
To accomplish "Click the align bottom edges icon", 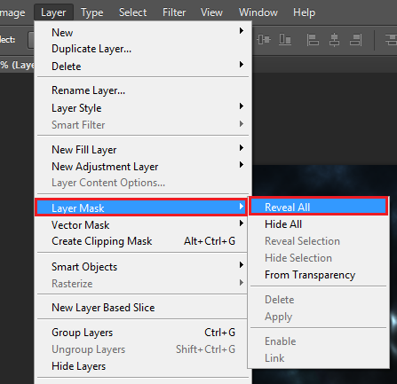I will tap(285, 39).
